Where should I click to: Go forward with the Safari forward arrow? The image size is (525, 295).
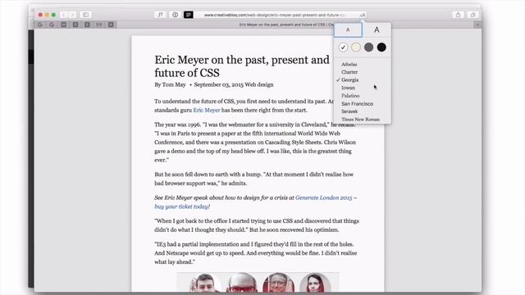pos(72,15)
